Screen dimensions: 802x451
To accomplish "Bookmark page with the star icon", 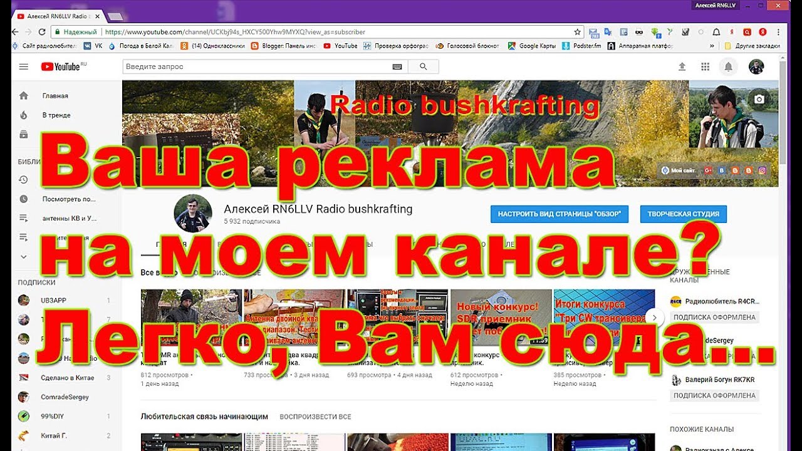I will coord(577,32).
